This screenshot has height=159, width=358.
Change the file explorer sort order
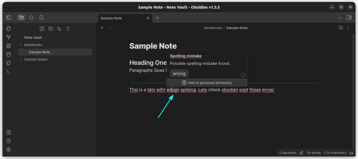click(59, 28)
